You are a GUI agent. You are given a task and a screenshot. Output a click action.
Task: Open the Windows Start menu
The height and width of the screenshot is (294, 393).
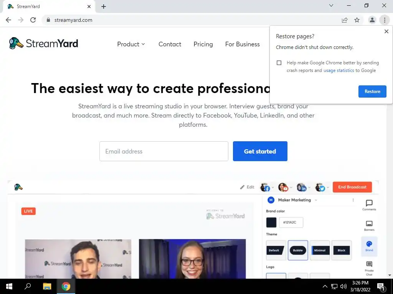point(9,286)
